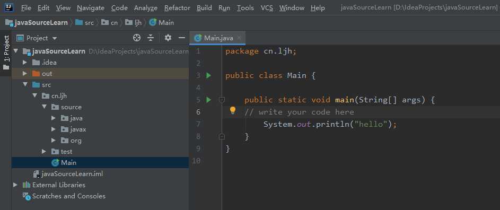This screenshot has height=210, width=500.
Task: Click green run arrow beside main method
Action: 208,100
